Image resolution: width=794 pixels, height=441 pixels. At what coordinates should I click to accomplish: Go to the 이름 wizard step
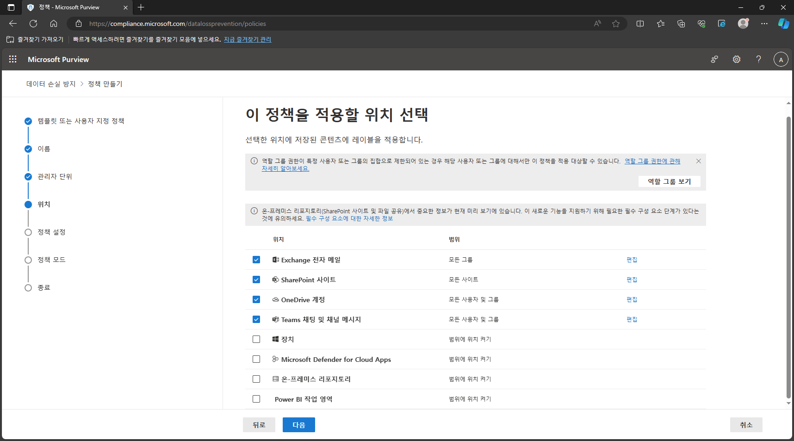(44, 149)
